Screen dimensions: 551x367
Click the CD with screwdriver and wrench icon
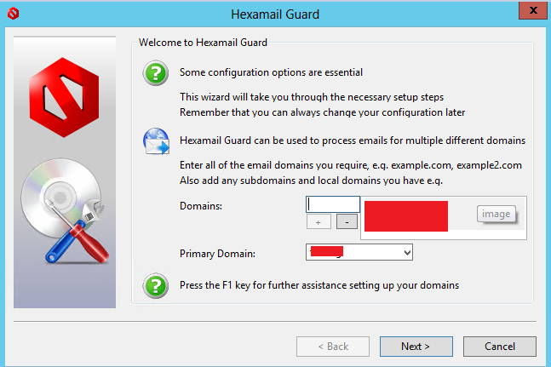point(66,210)
